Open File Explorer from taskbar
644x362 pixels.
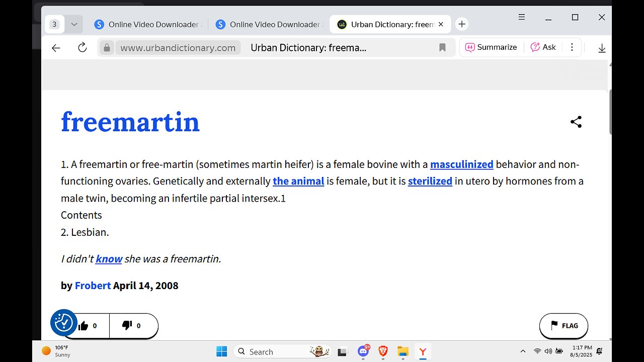(x=403, y=351)
